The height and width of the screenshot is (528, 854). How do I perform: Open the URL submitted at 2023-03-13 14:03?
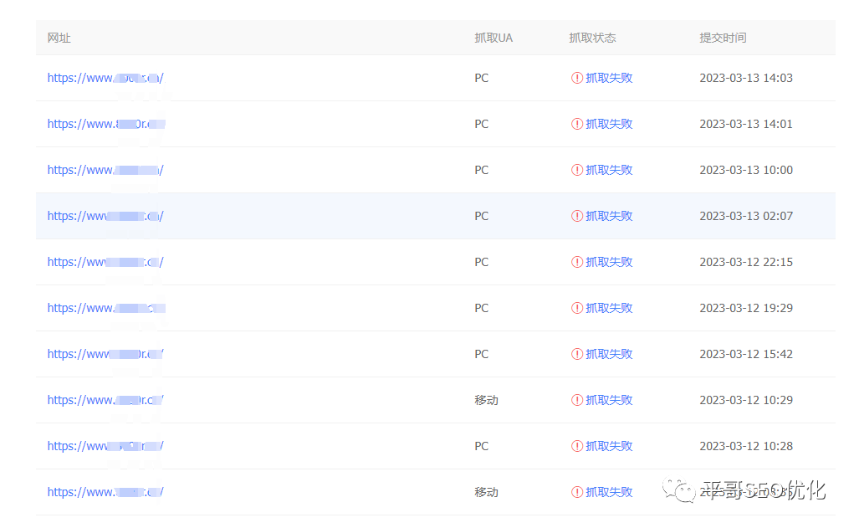click(x=105, y=78)
